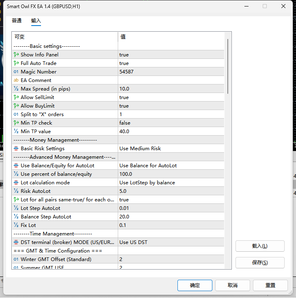The width and height of the screenshot is (296, 298).
Task: Click the double icon beside Balance Step AutoLot
Action: (16, 217)
